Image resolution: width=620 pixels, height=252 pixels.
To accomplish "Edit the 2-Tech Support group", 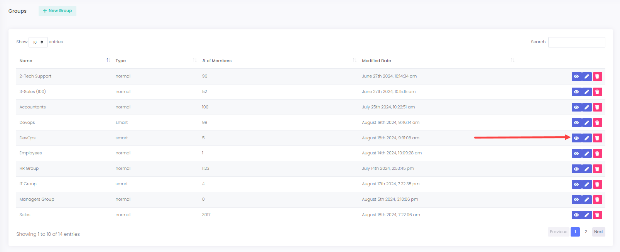I will coord(587,76).
